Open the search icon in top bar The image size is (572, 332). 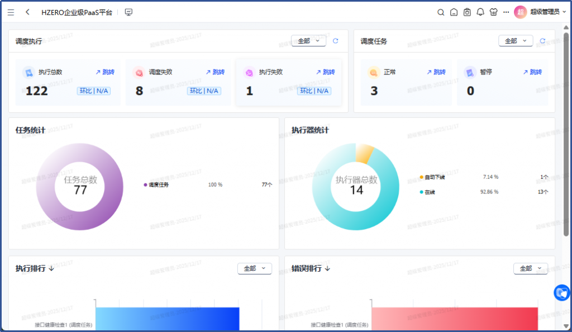pos(441,12)
